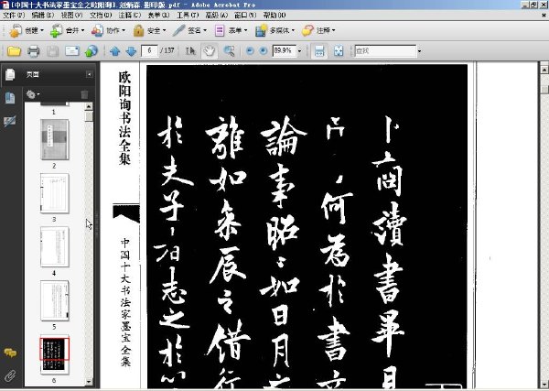The image size is (549, 391).
Task: Open the Pages panel gear options menu
Action: point(33,94)
